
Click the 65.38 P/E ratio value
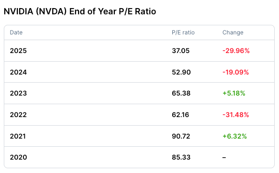point(181,93)
